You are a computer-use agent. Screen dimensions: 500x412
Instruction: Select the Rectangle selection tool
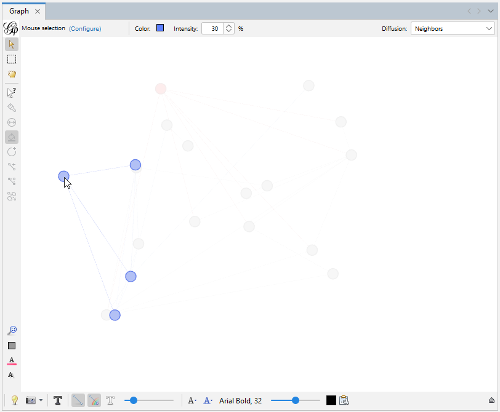pyautogui.click(x=12, y=59)
